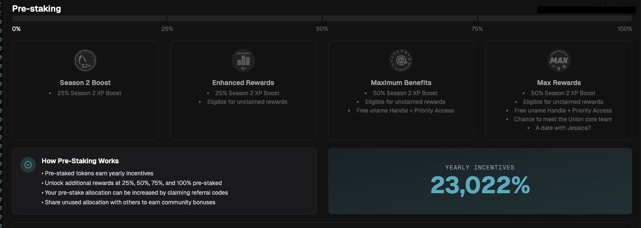Viewport: 641px width, 228px height.
Task: Click the Maximum Benefits dial icon
Action: point(401,60)
